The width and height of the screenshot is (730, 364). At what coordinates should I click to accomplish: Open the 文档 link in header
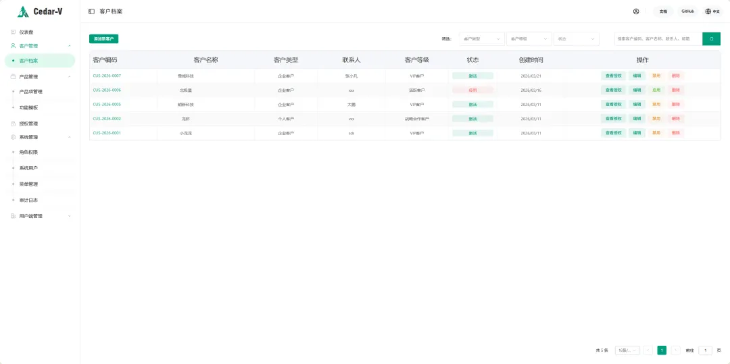pyautogui.click(x=664, y=11)
